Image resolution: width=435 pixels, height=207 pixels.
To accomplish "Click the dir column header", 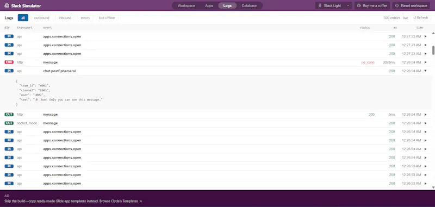I will (x=7, y=27).
